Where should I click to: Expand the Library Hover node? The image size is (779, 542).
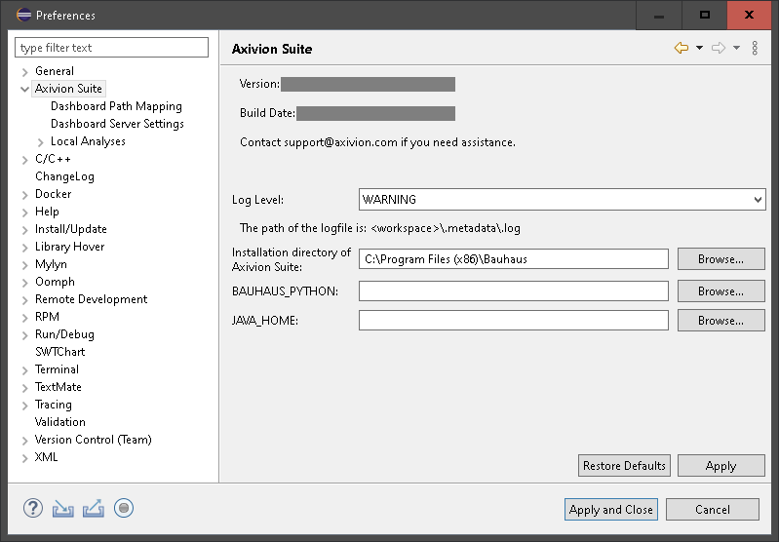(24, 248)
